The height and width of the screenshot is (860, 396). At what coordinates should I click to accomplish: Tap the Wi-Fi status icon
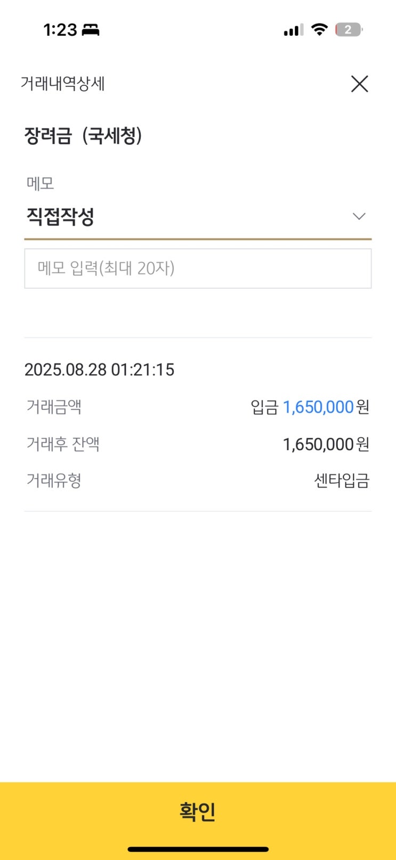pos(319,29)
